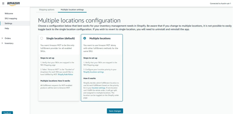233x114 pixels.
Task: Open the Shopify locations settings link
Action: point(94,72)
